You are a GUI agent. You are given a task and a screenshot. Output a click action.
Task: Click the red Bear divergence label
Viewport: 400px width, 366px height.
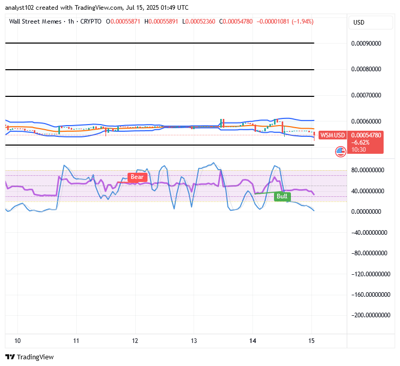click(x=137, y=177)
